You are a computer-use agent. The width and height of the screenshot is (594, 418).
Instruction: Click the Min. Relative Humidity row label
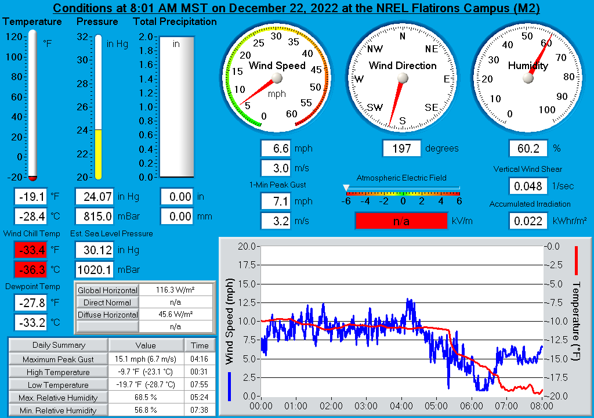click(59, 410)
